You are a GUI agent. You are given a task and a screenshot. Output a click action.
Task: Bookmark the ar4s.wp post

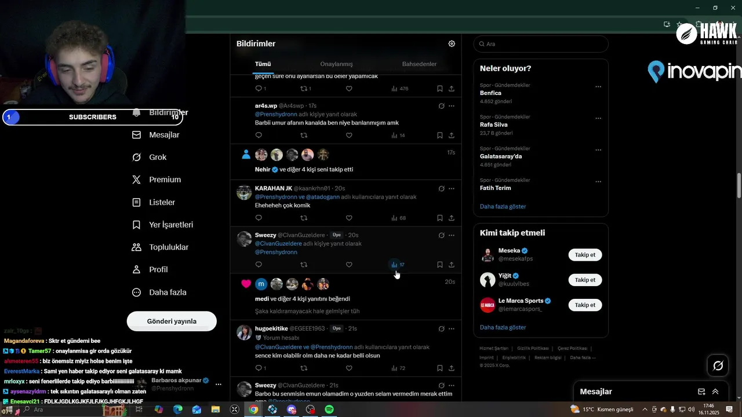[440, 136]
